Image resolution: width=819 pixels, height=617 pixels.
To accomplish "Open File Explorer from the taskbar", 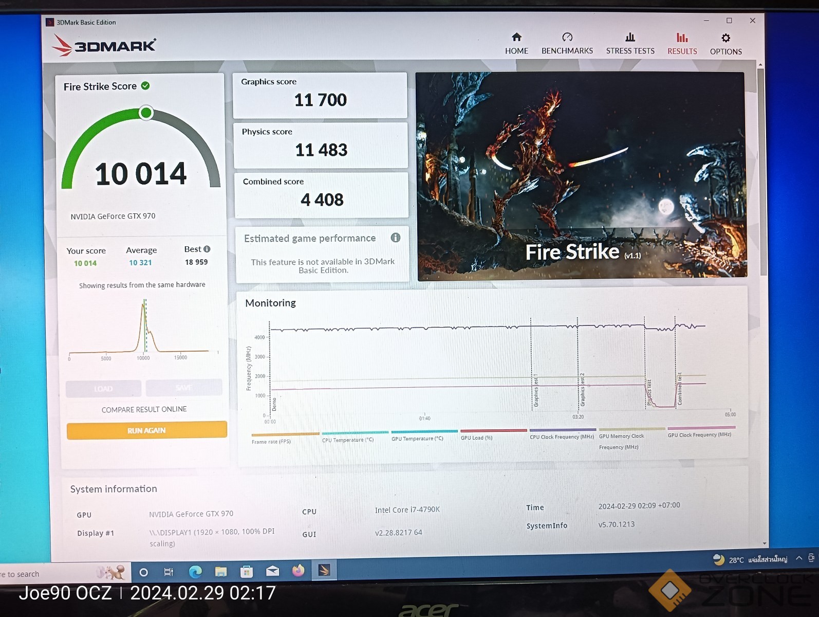I will (x=221, y=571).
